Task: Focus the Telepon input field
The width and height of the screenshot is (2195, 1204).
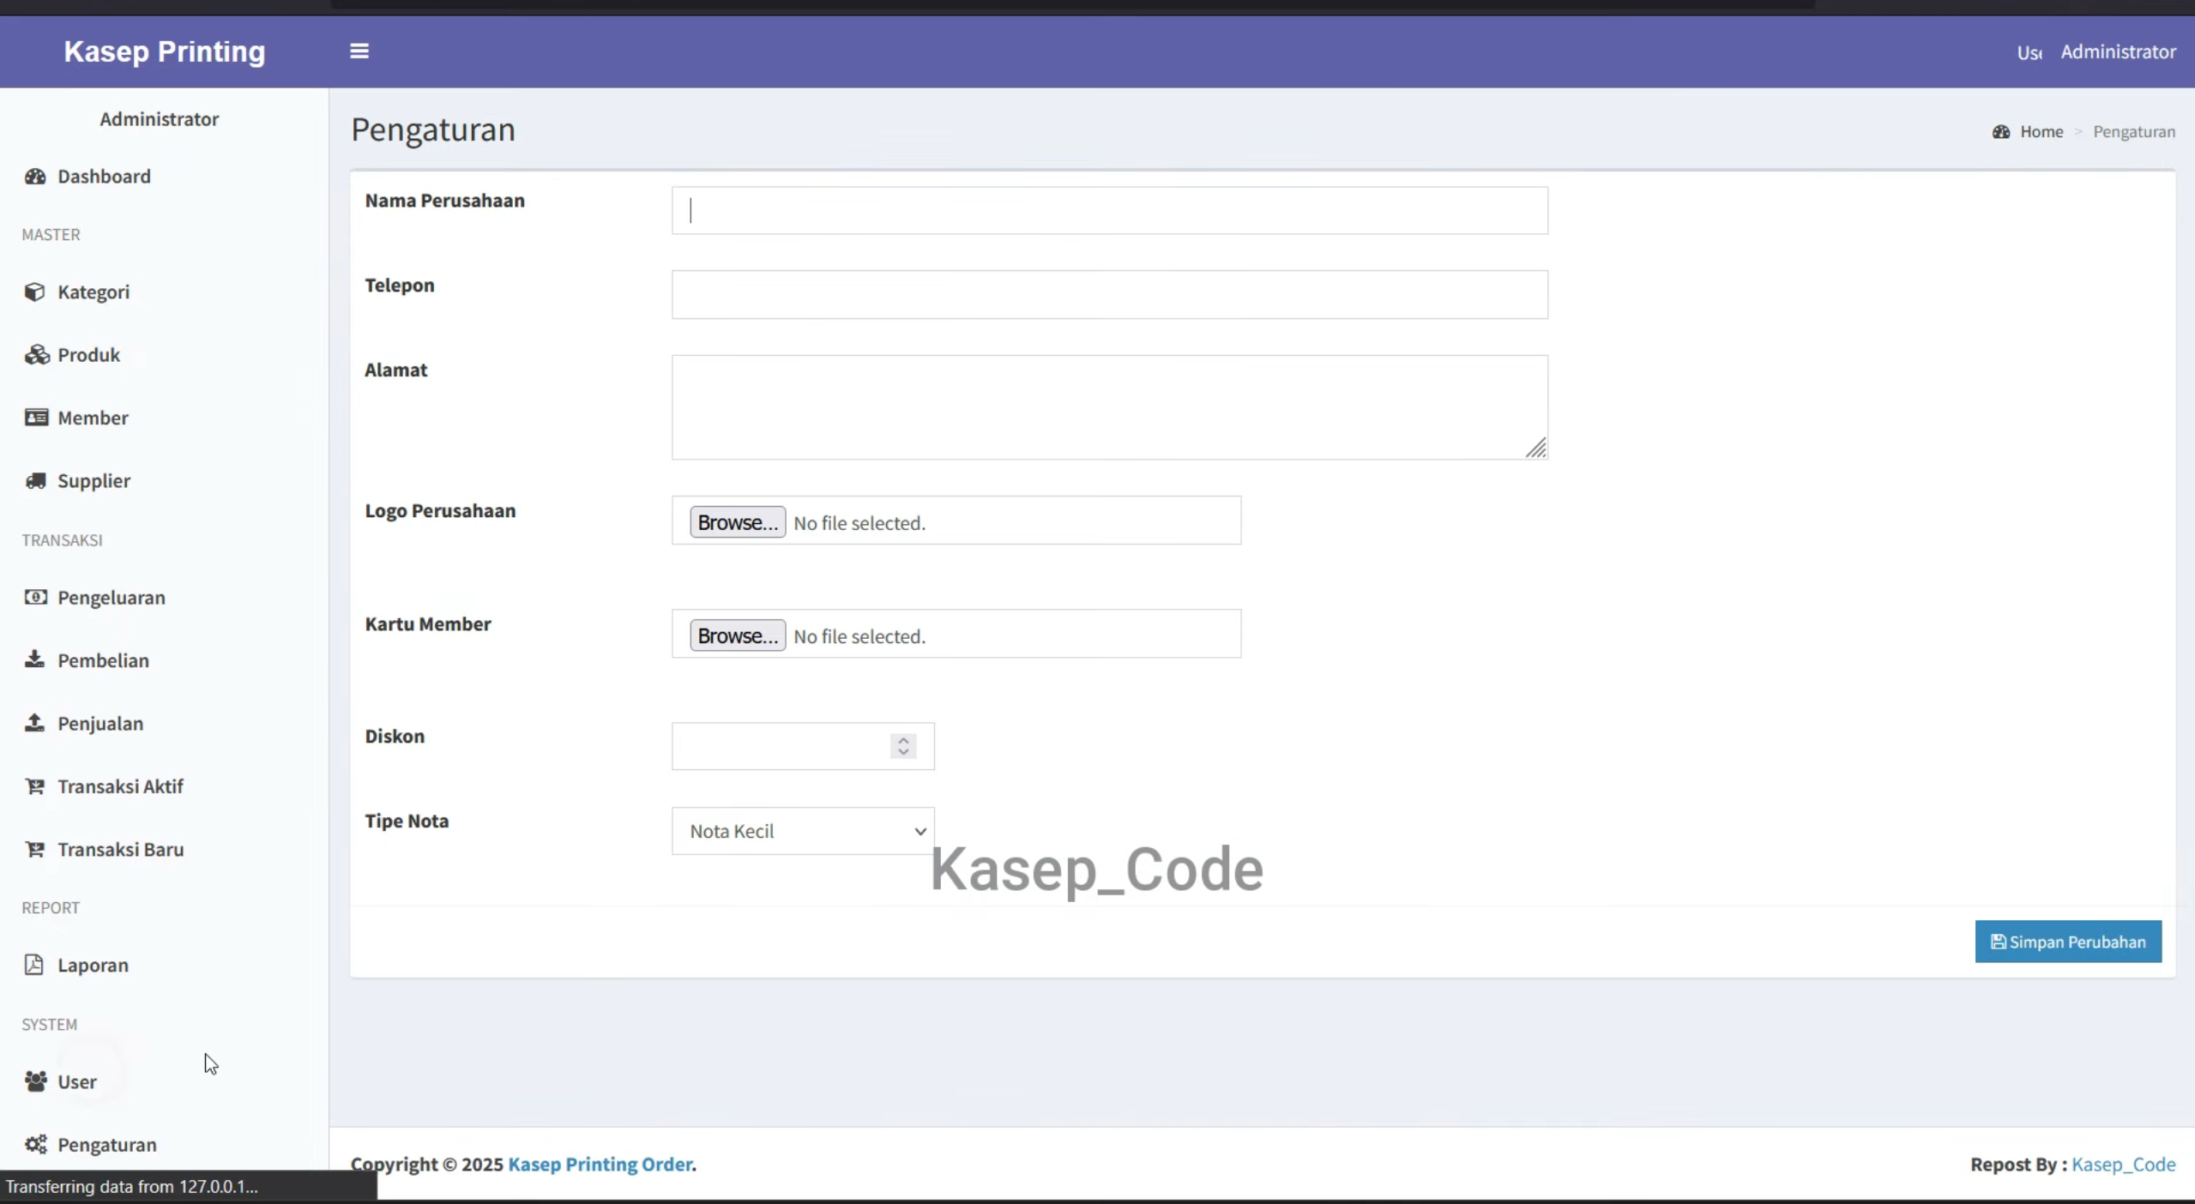Action: click(1110, 295)
